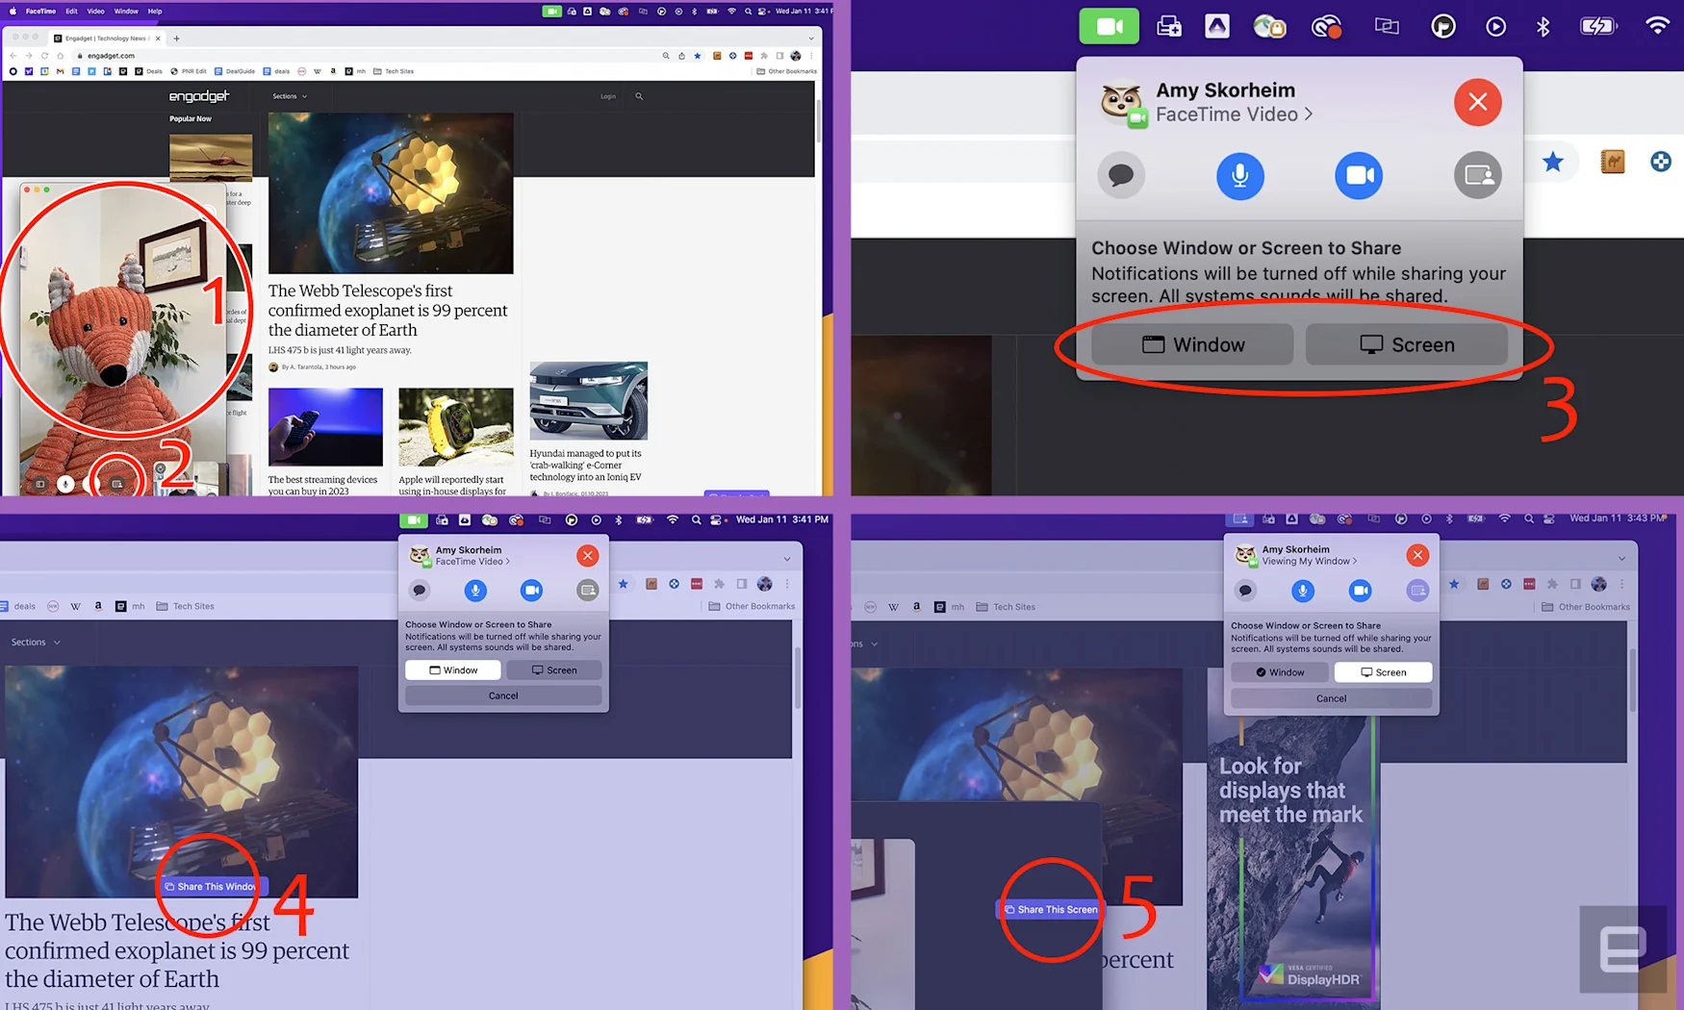The width and height of the screenshot is (1684, 1010).
Task: Click the 'Share This Window' button
Action: tap(211, 887)
